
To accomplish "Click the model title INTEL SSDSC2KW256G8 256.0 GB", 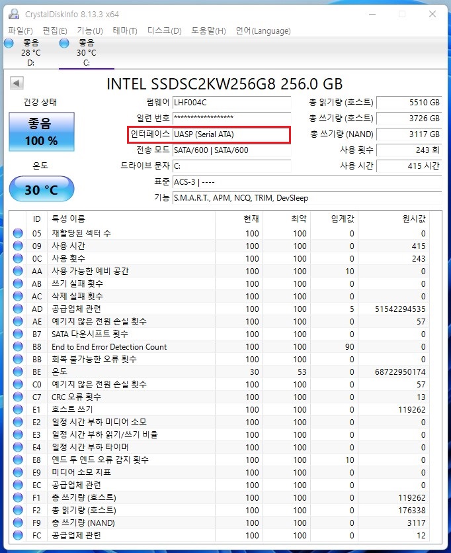I will (x=225, y=84).
